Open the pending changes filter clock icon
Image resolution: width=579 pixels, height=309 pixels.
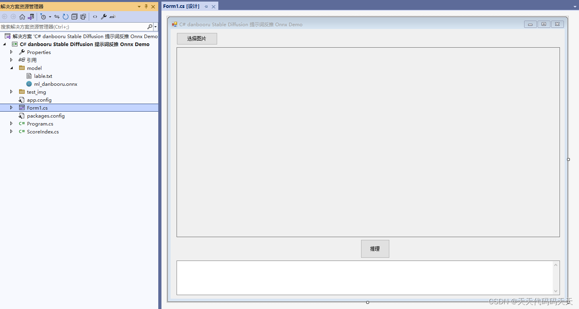tap(43, 17)
